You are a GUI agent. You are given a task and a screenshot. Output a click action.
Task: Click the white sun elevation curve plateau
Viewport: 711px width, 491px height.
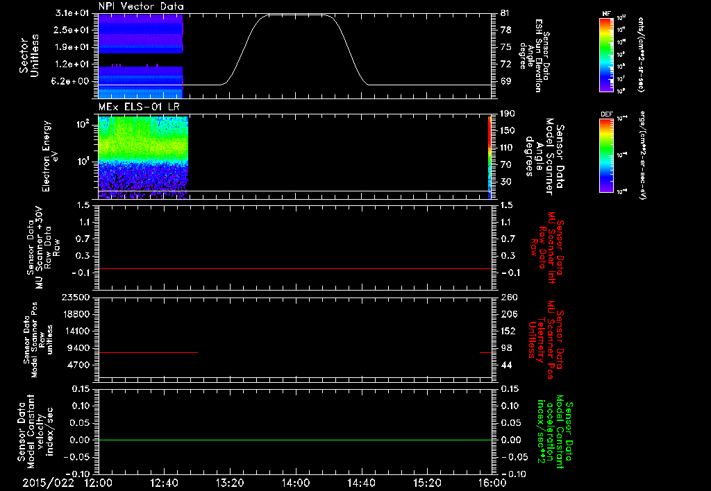click(x=297, y=15)
